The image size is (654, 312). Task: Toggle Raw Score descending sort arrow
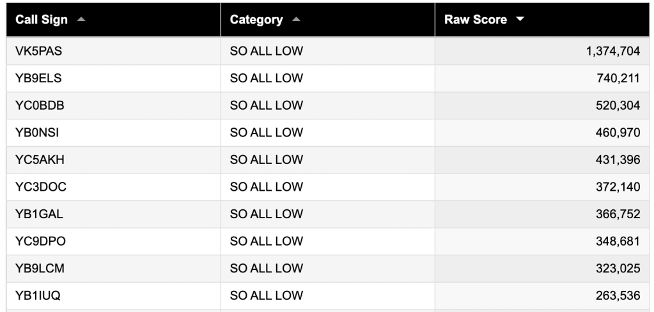519,20
